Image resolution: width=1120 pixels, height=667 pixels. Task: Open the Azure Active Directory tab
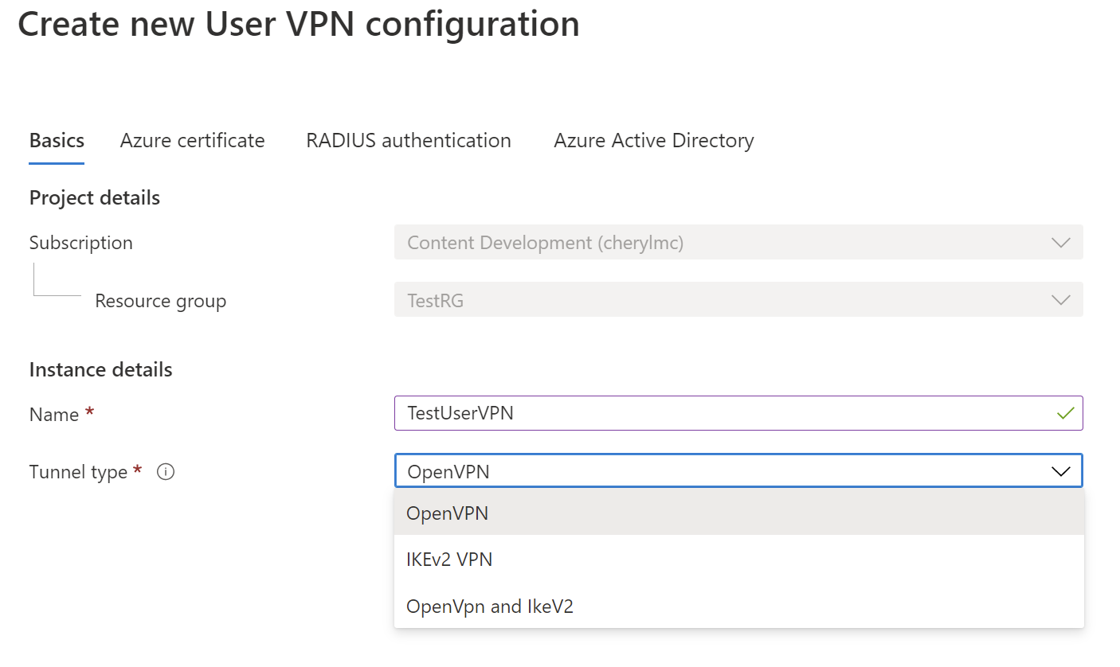click(x=653, y=141)
